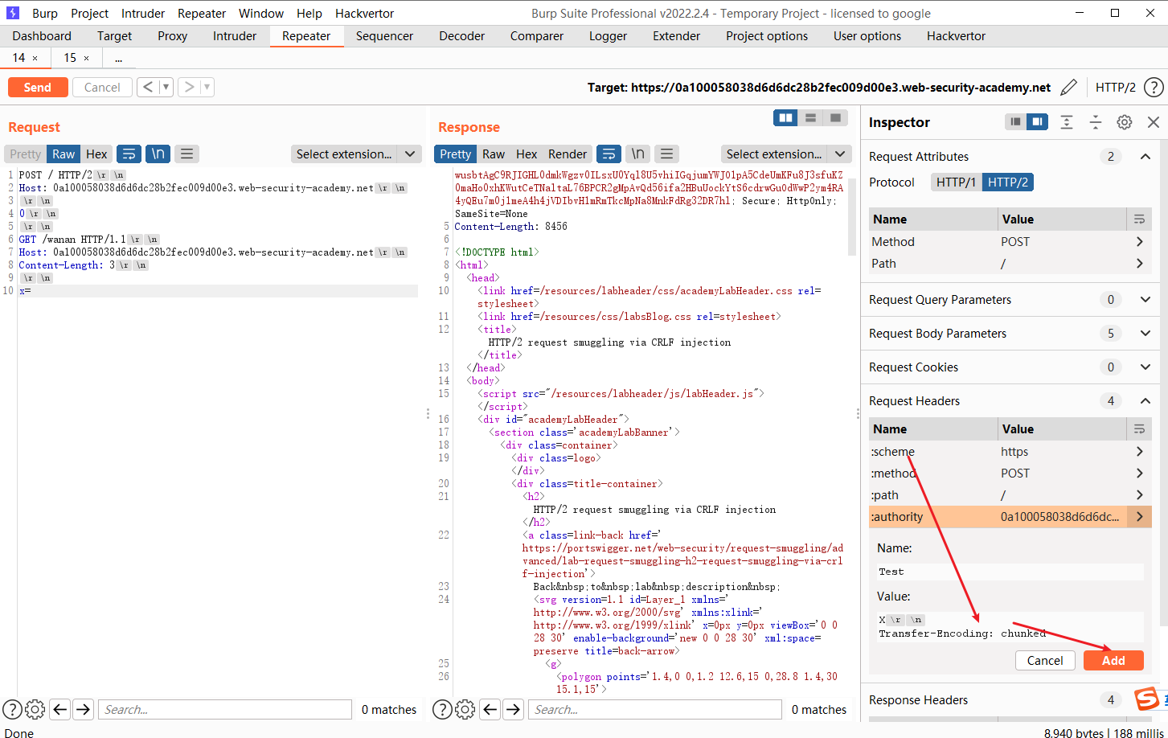
Task: Select the :authority header row
Action: tap(1010, 516)
